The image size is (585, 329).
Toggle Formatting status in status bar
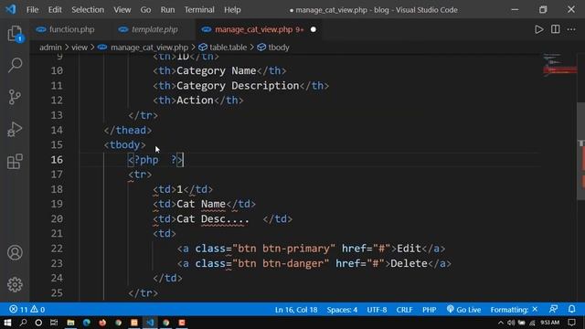[514, 310]
